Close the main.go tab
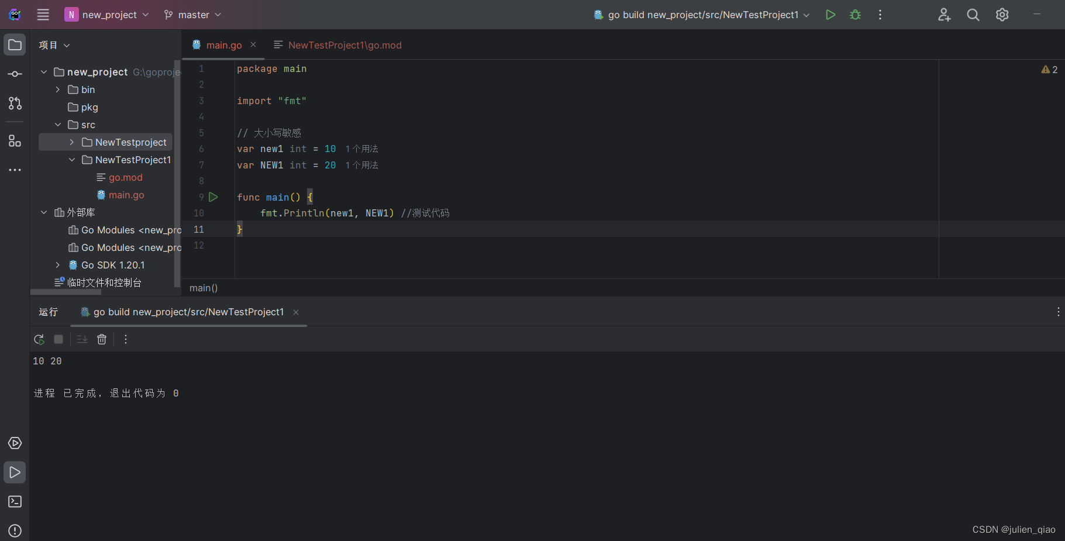1065x541 pixels. [253, 44]
